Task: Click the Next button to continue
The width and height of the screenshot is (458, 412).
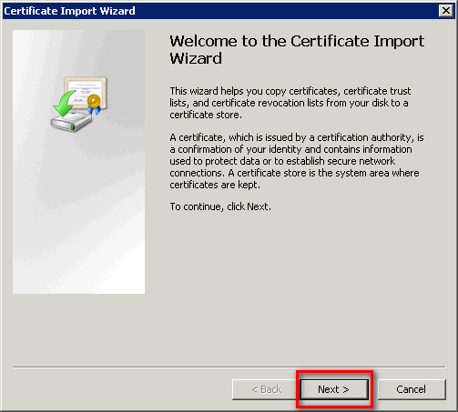Action: [334, 389]
